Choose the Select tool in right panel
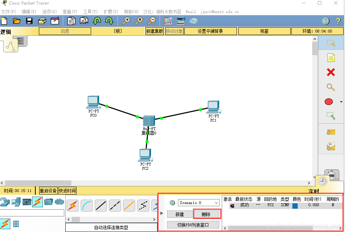345x232 pixels. [x=331, y=43]
